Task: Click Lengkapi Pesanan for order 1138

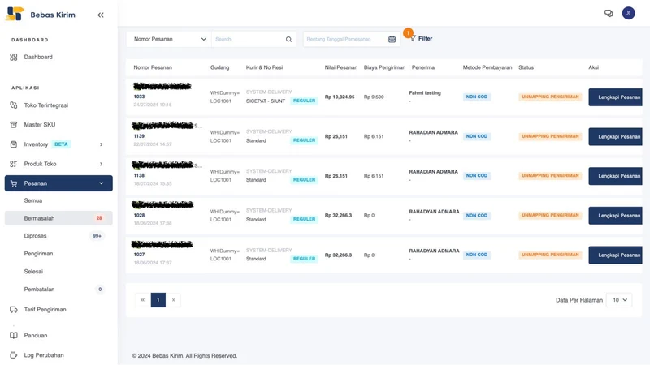Action: pyautogui.click(x=615, y=176)
